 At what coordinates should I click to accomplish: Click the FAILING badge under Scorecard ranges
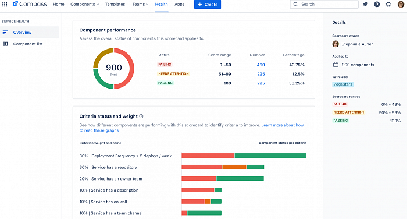click(x=340, y=104)
